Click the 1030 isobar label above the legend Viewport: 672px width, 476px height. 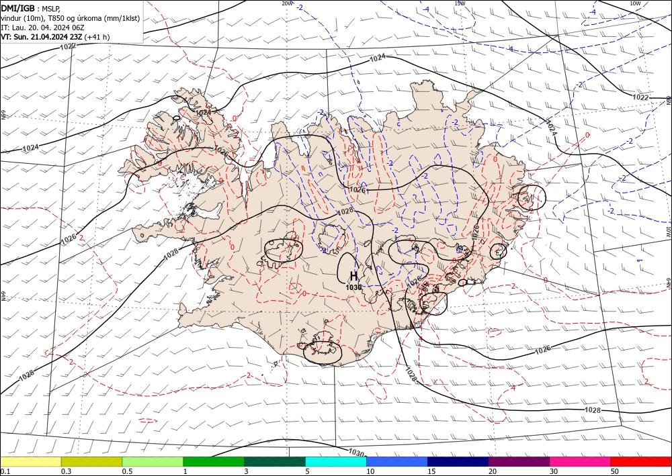pos(355,452)
